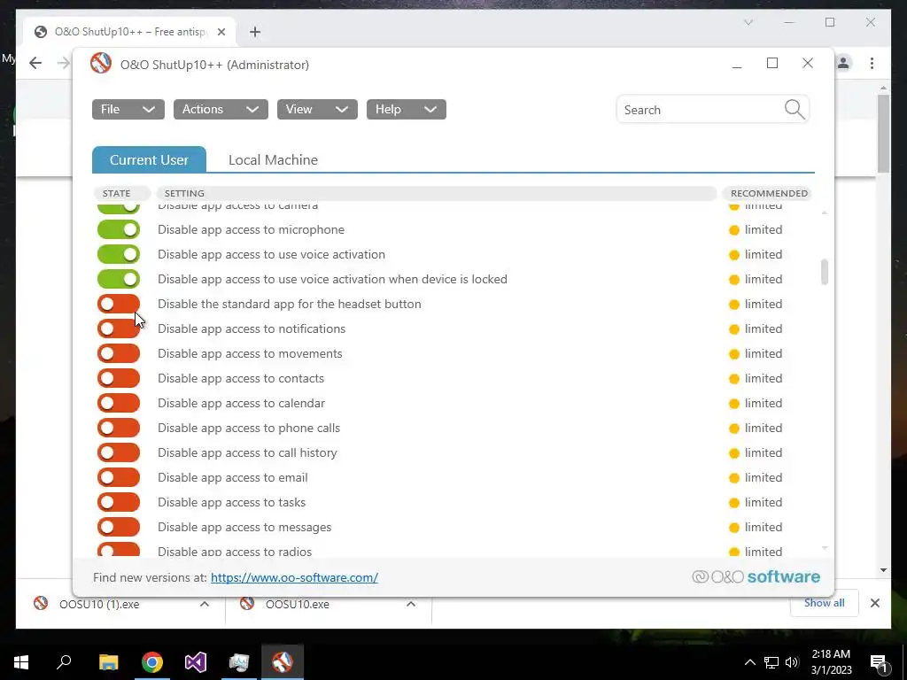Viewport: 907px width, 680px height.
Task: Open taskbar search magnifier
Action: (x=64, y=661)
